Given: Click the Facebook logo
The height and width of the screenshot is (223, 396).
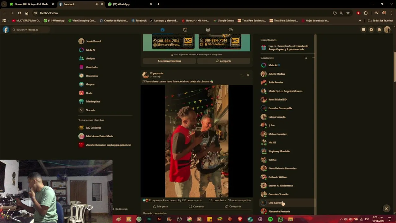Looking at the screenshot, I should [x=6, y=30].
